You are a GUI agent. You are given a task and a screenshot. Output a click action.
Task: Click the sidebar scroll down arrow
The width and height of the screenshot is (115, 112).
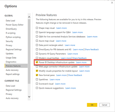(x=29, y=97)
